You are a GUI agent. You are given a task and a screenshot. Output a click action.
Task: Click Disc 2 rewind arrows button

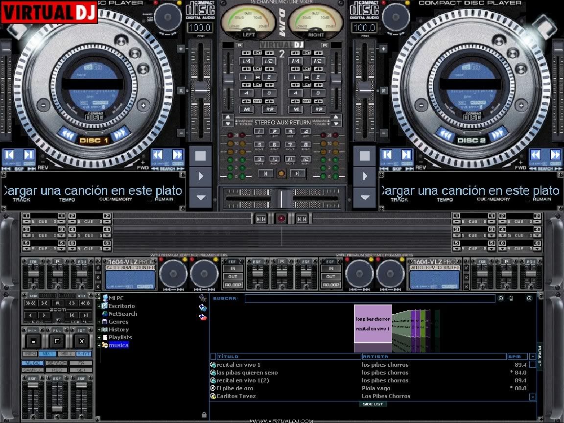(445, 134)
